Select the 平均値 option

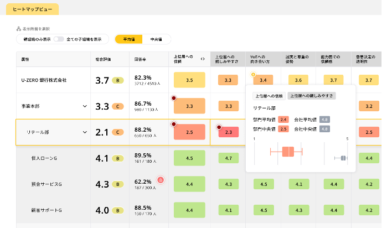tap(128, 39)
